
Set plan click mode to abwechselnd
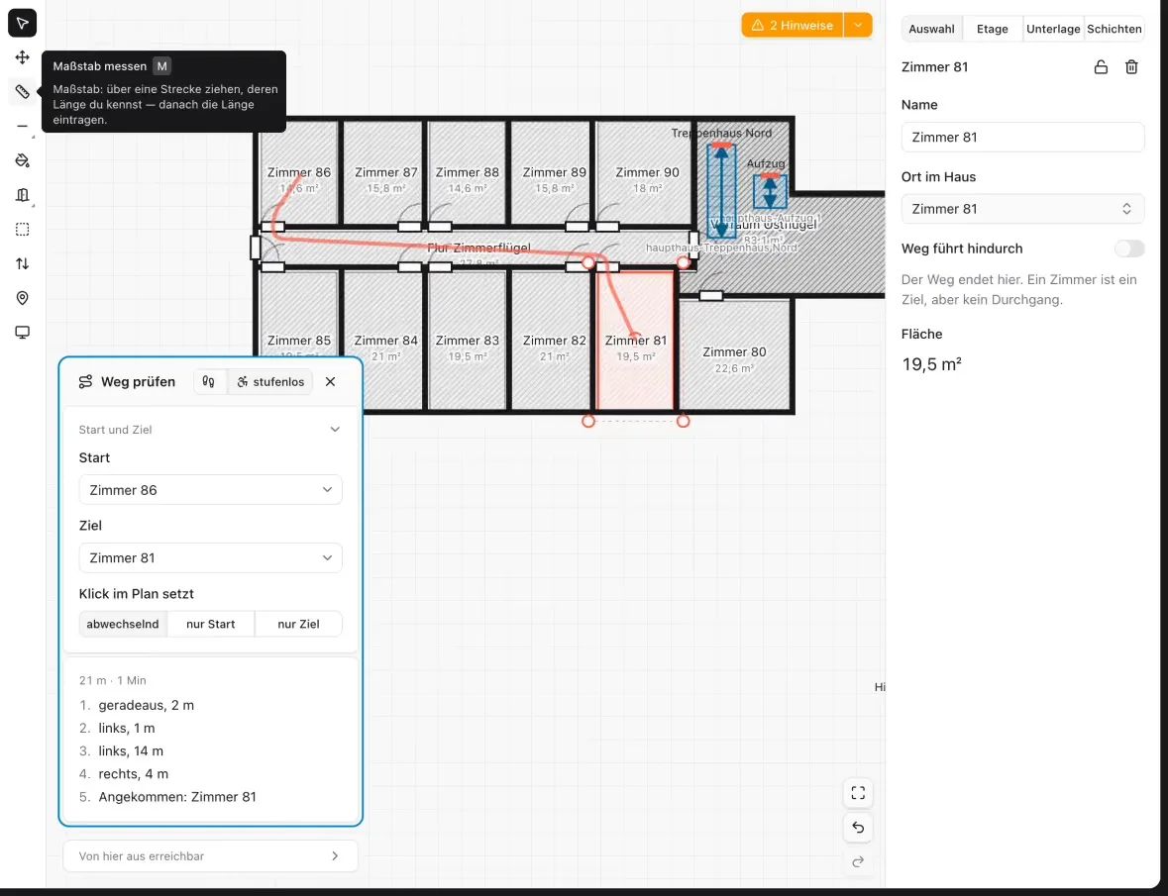(123, 624)
